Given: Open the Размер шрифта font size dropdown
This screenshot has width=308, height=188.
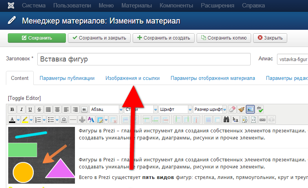Looking at the screenshot, I should [x=210, y=109].
